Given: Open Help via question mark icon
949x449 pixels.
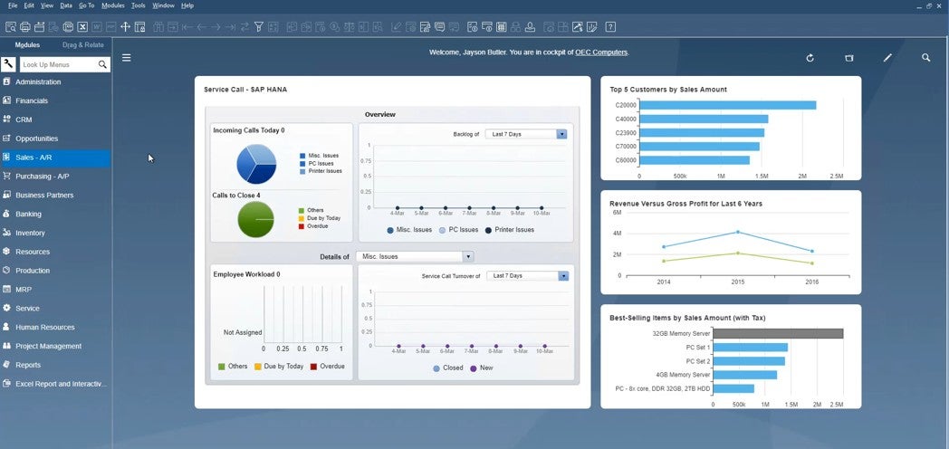Looking at the screenshot, I should coord(613,26).
